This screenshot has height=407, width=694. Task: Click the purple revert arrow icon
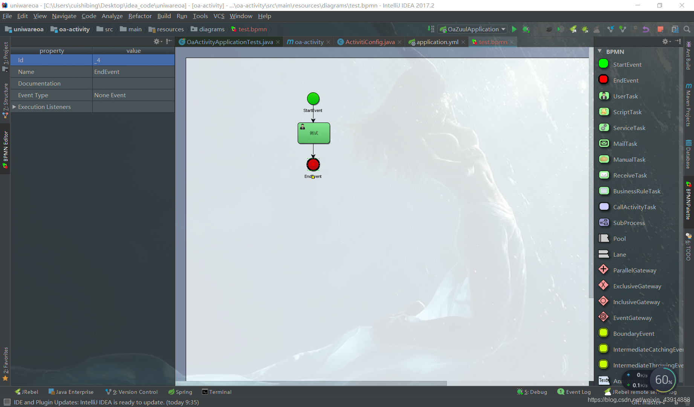[646, 29]
